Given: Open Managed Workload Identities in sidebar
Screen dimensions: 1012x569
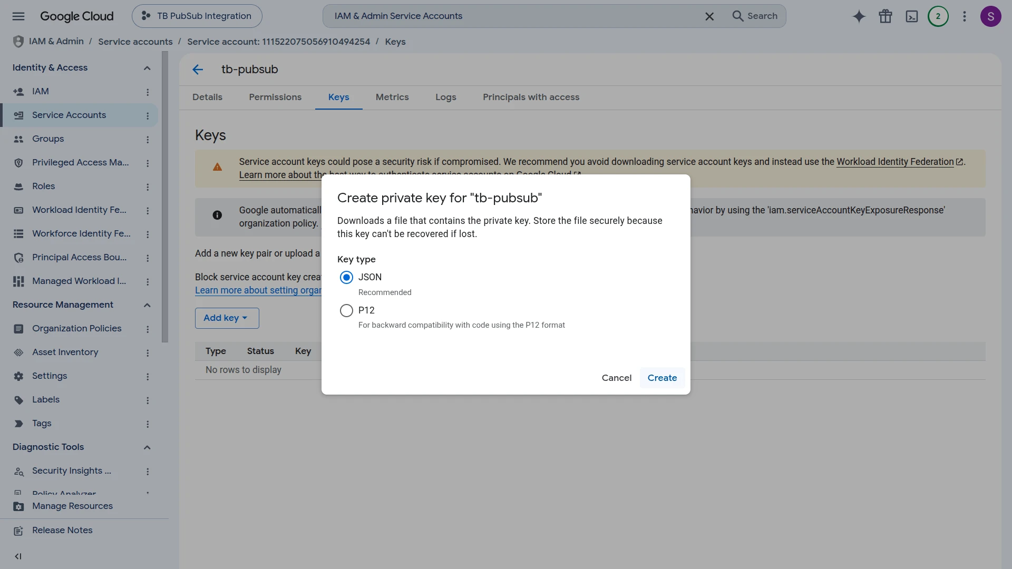Looking at the screenshot, I should [79, 281].
